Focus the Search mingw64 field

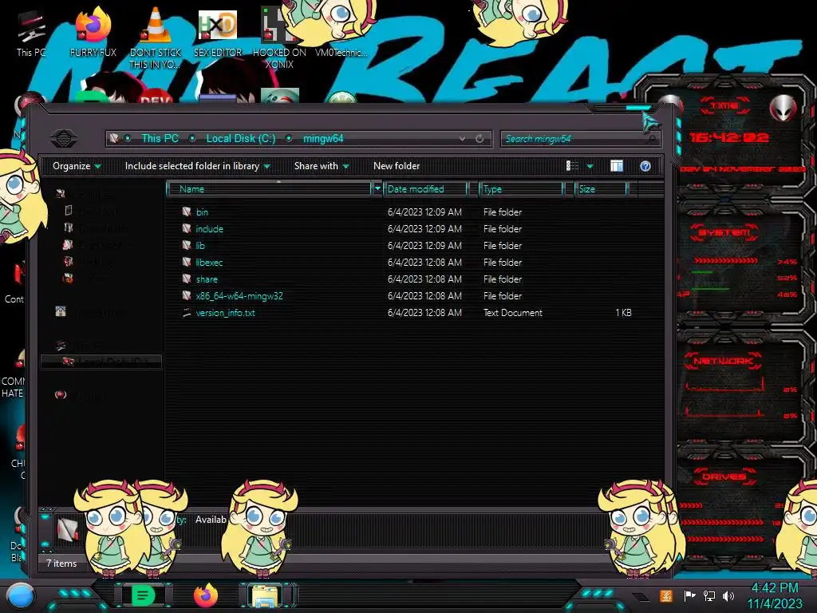click(x=579, y=139)
